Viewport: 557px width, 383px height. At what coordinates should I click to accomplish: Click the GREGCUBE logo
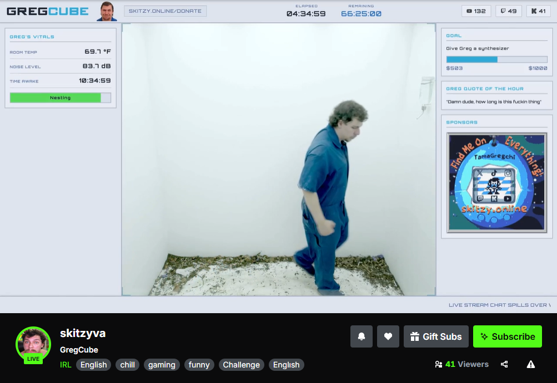tap(48, 11)
